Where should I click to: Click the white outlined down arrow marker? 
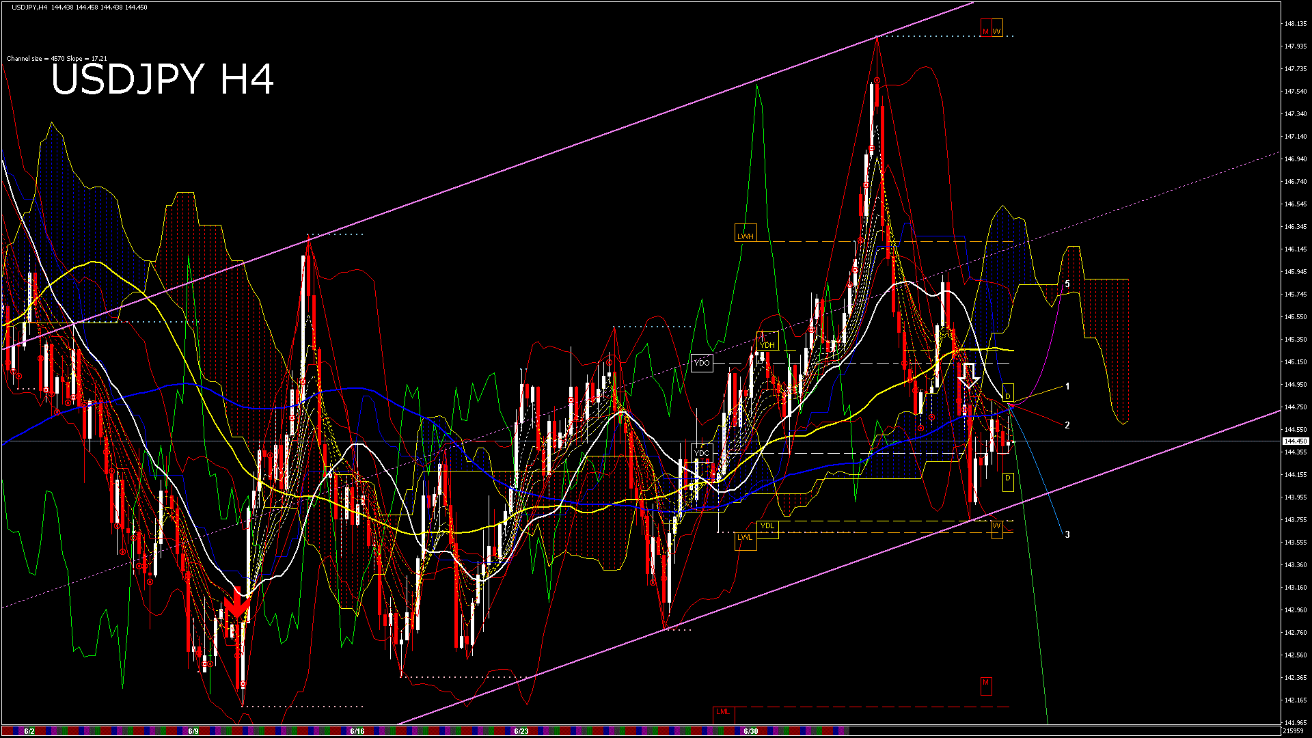[x=968, y=375]
